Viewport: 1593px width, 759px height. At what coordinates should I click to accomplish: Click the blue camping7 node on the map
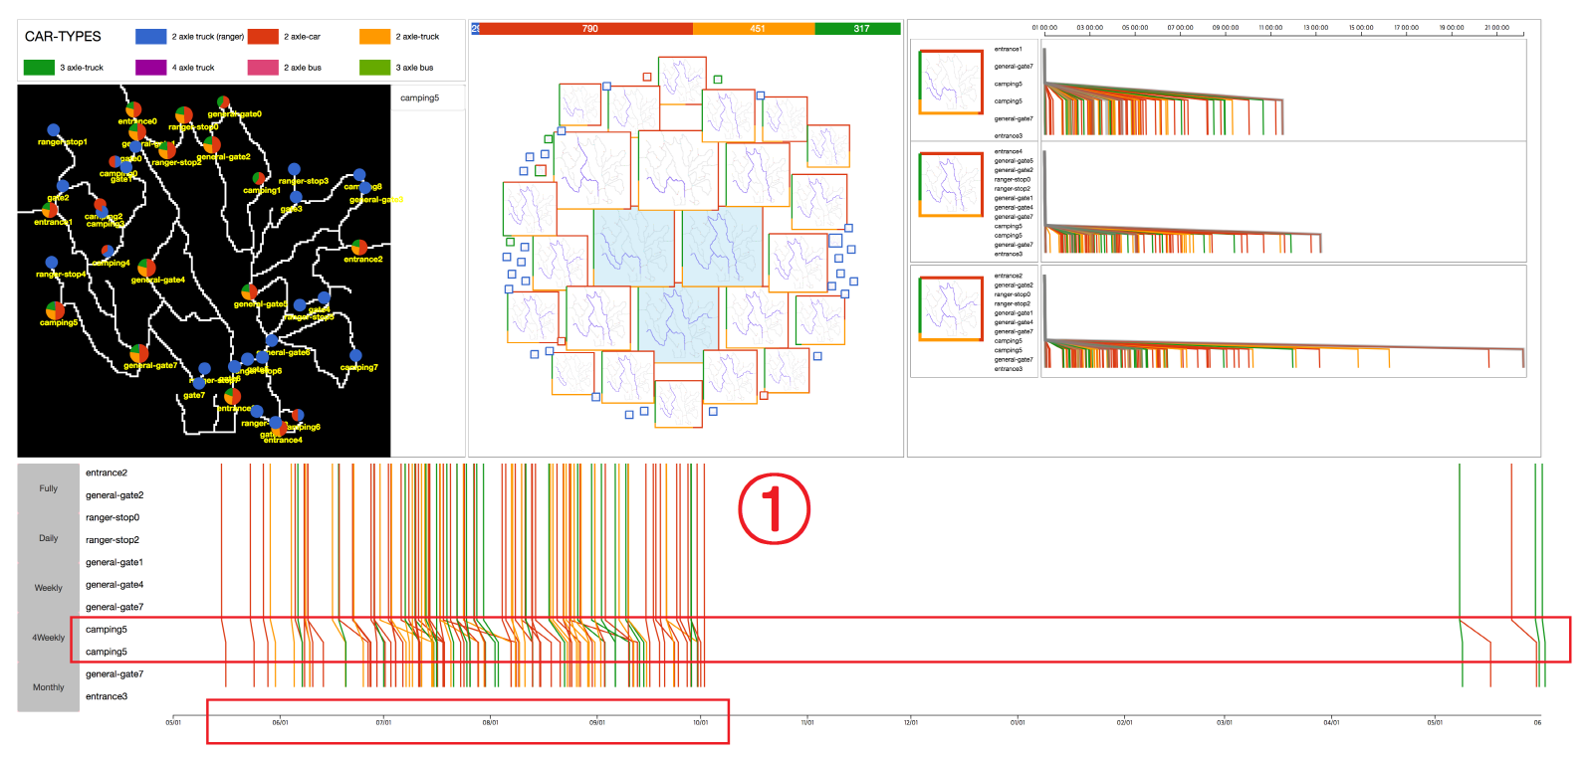pyautogui.click(x=355, y=355)
